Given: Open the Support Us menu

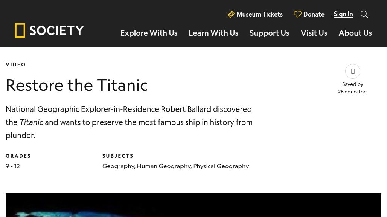Looking at the screenshot, I should click(269, 33).
